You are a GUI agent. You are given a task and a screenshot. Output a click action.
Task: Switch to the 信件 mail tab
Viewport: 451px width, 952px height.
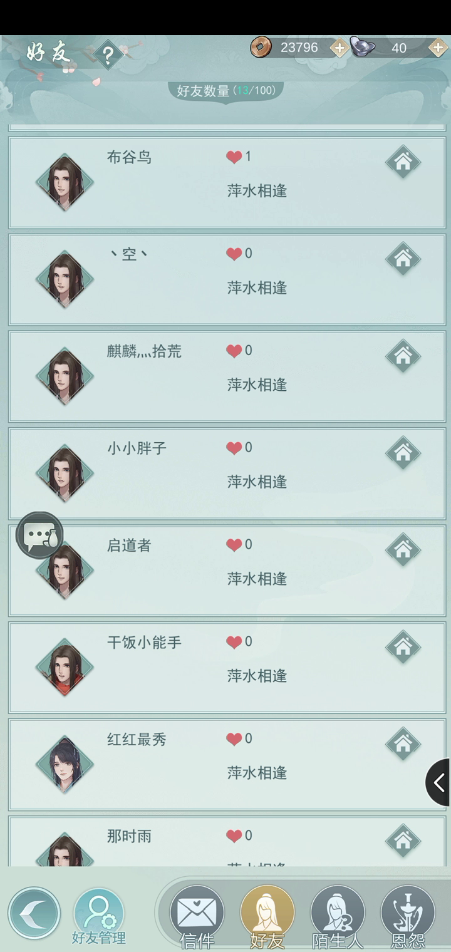tap(197, 917)
